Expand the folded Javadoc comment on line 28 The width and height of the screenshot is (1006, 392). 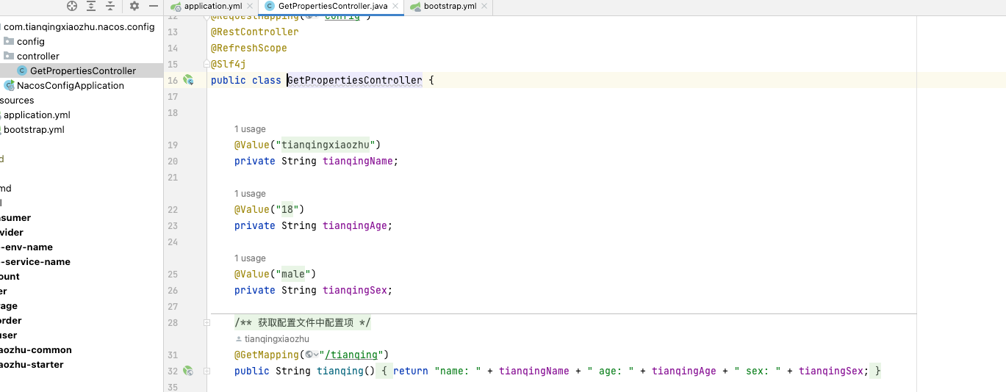[207, 323]
